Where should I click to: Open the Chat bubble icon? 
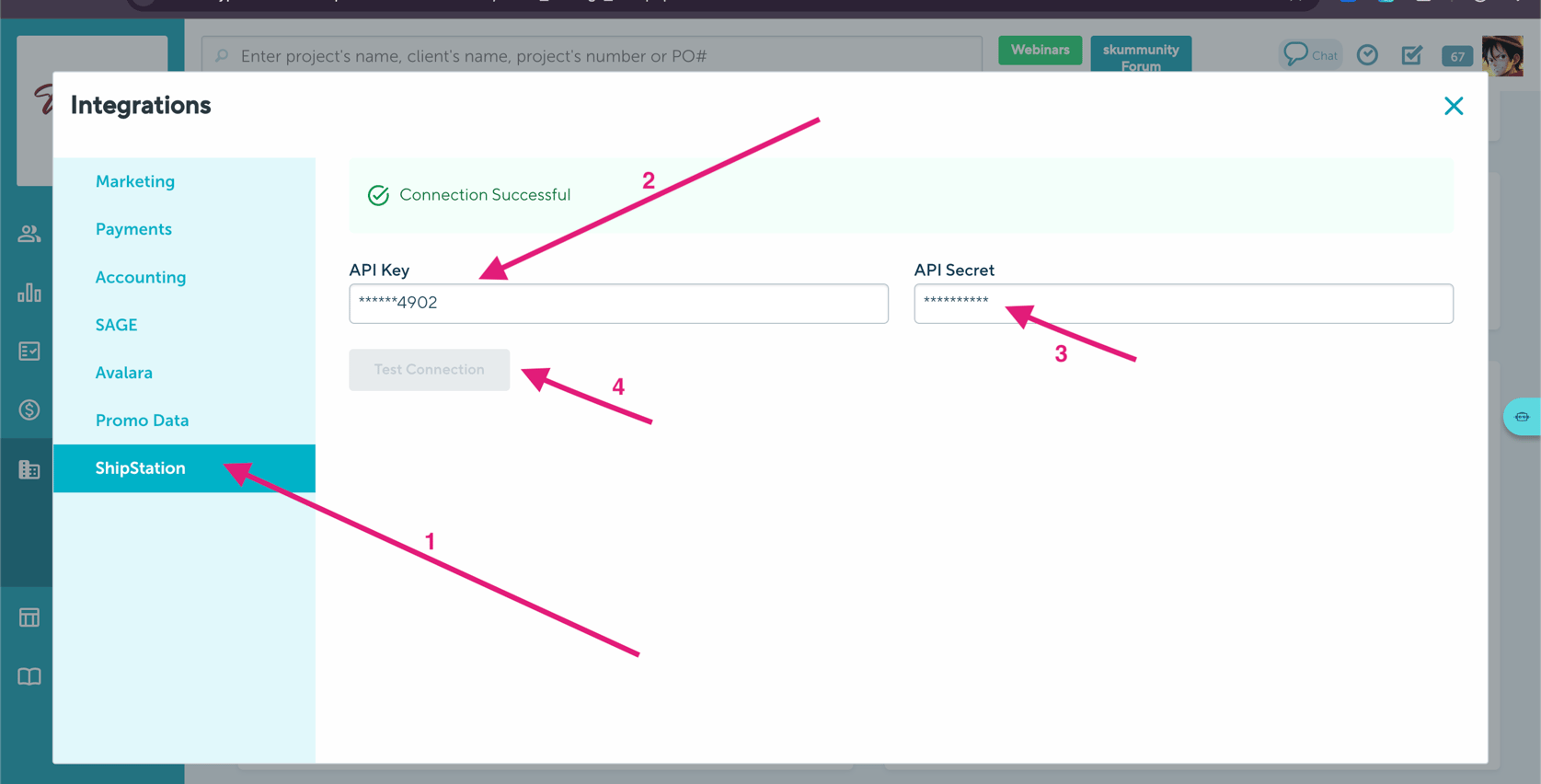pos(1309,55)
